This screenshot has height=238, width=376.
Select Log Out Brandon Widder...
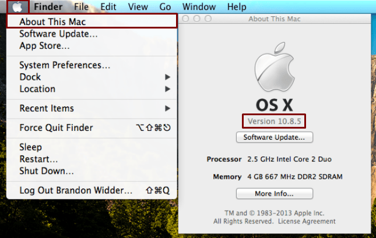click(92, 190)
